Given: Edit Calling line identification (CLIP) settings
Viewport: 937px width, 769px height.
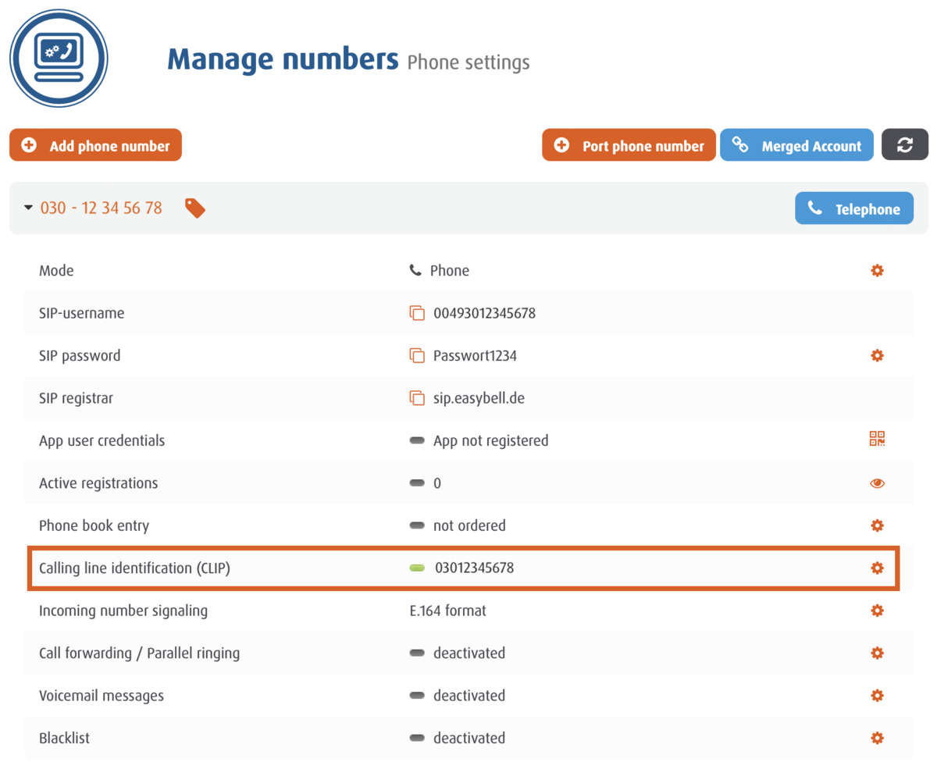Looking at the screenshot, I should pos(877,568).
